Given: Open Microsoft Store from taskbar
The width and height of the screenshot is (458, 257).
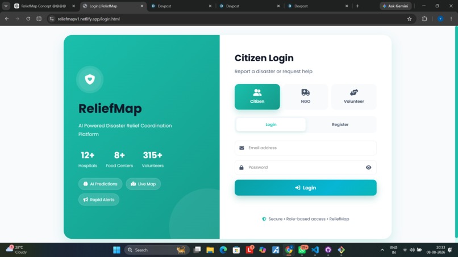Looking at the screenshot, I should point(236,250).
